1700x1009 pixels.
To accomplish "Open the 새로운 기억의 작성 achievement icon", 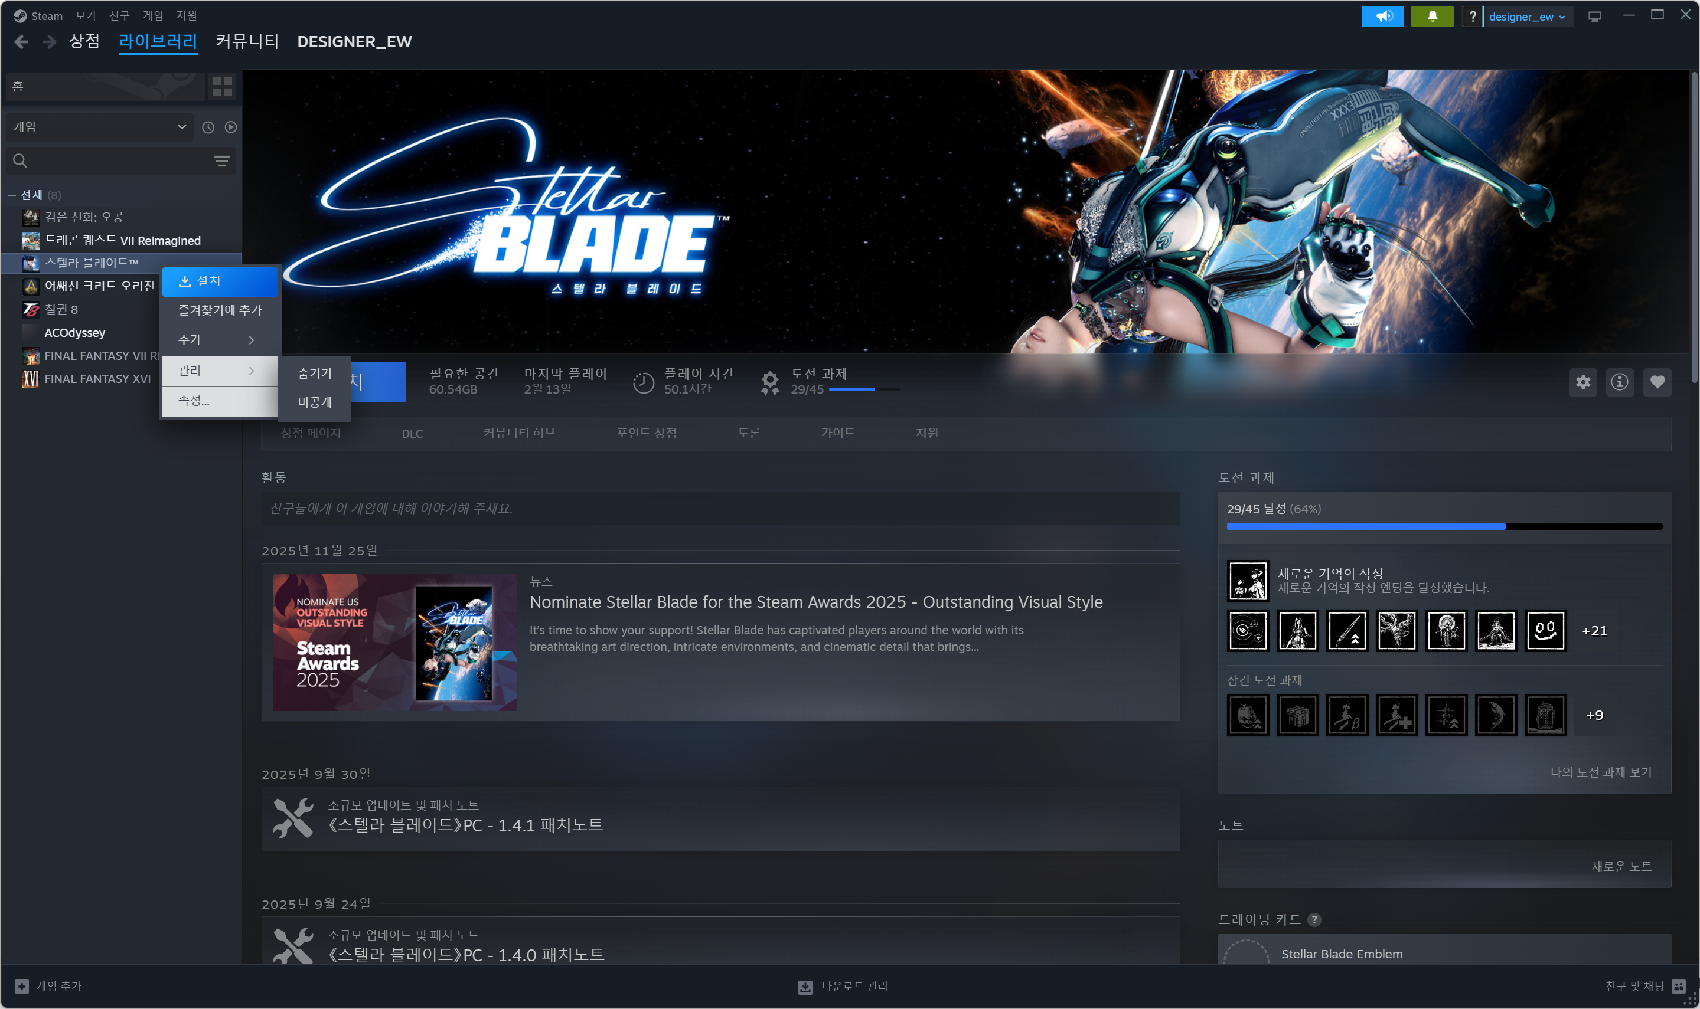I will (1248, 581).
